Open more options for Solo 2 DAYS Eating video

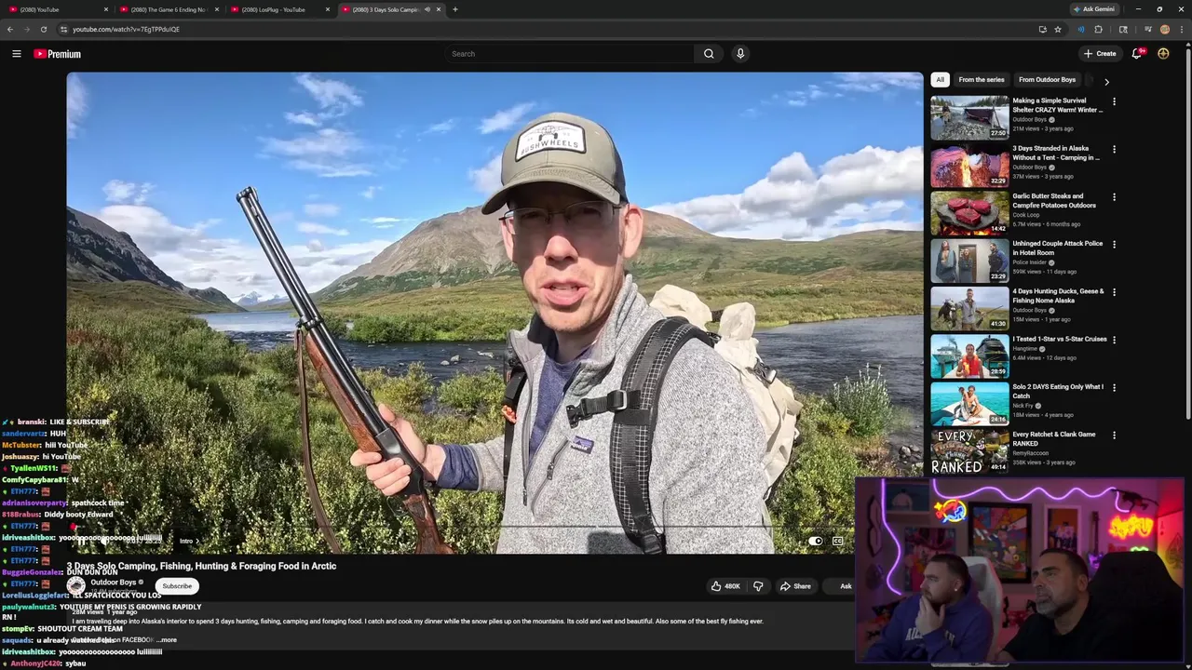coord(1114,388)
